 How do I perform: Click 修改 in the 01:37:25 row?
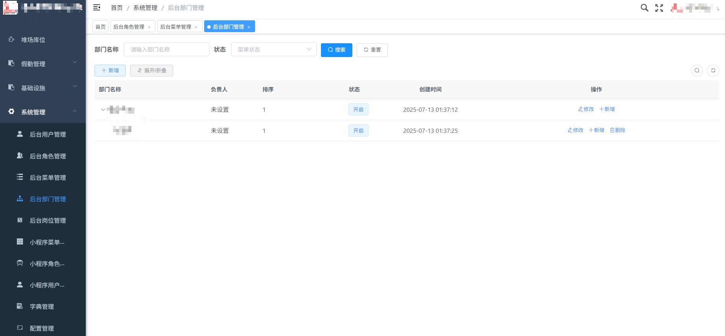point(576,130)
